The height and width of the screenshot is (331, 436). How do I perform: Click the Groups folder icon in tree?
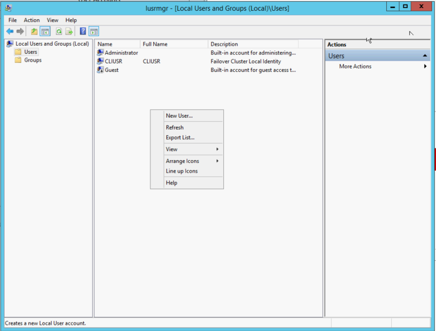[x=18, y=60]
